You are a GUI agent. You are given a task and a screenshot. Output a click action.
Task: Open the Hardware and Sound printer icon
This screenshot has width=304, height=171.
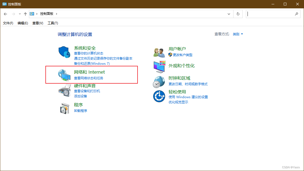pyautogui.click(x=64, y=90)
